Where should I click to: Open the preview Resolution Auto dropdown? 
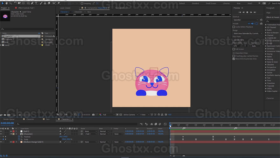256,46
